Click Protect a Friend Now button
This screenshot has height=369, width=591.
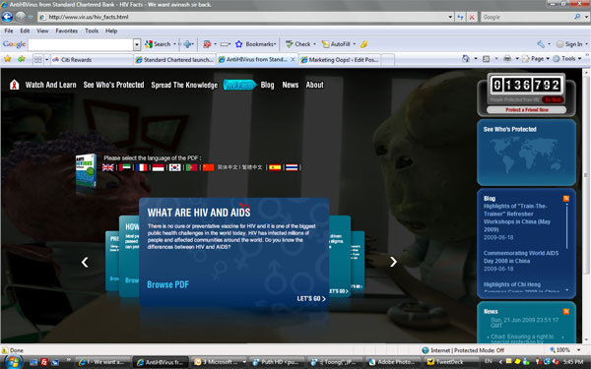point(527,110)
